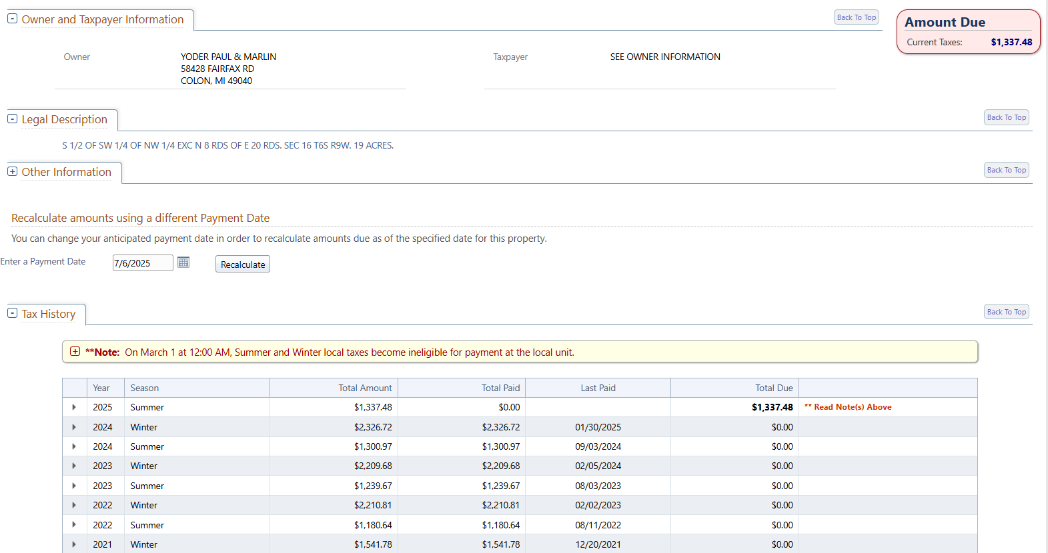
Task: Click the Amount Due current taxes box
Action: (968, 32)
